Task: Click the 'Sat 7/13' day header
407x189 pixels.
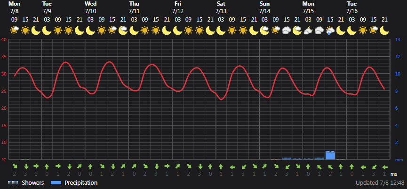Action: tap(221, 8)
